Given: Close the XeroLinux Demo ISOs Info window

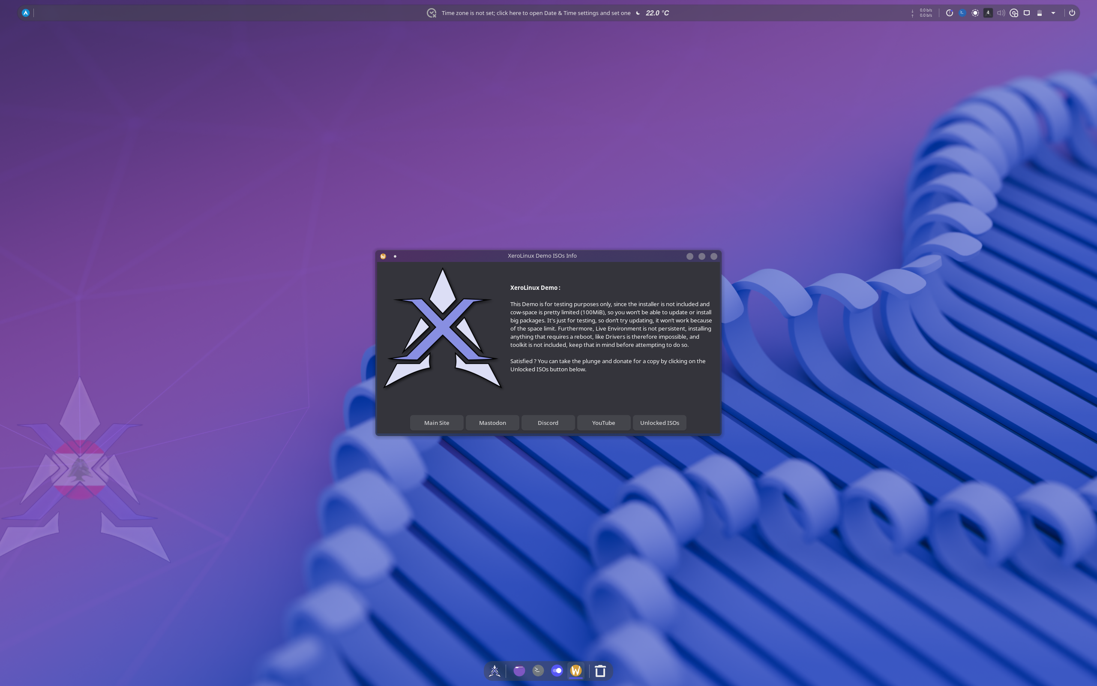Looking at the screenshot, I should 713,256.
